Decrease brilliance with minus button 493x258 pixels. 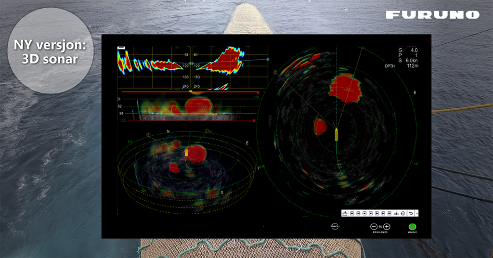click(x=374, y=226)
